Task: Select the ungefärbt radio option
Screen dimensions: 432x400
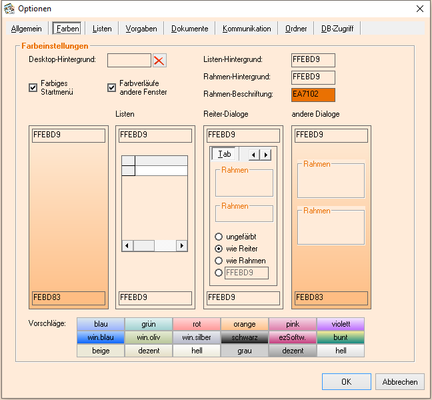Action: 219,237
